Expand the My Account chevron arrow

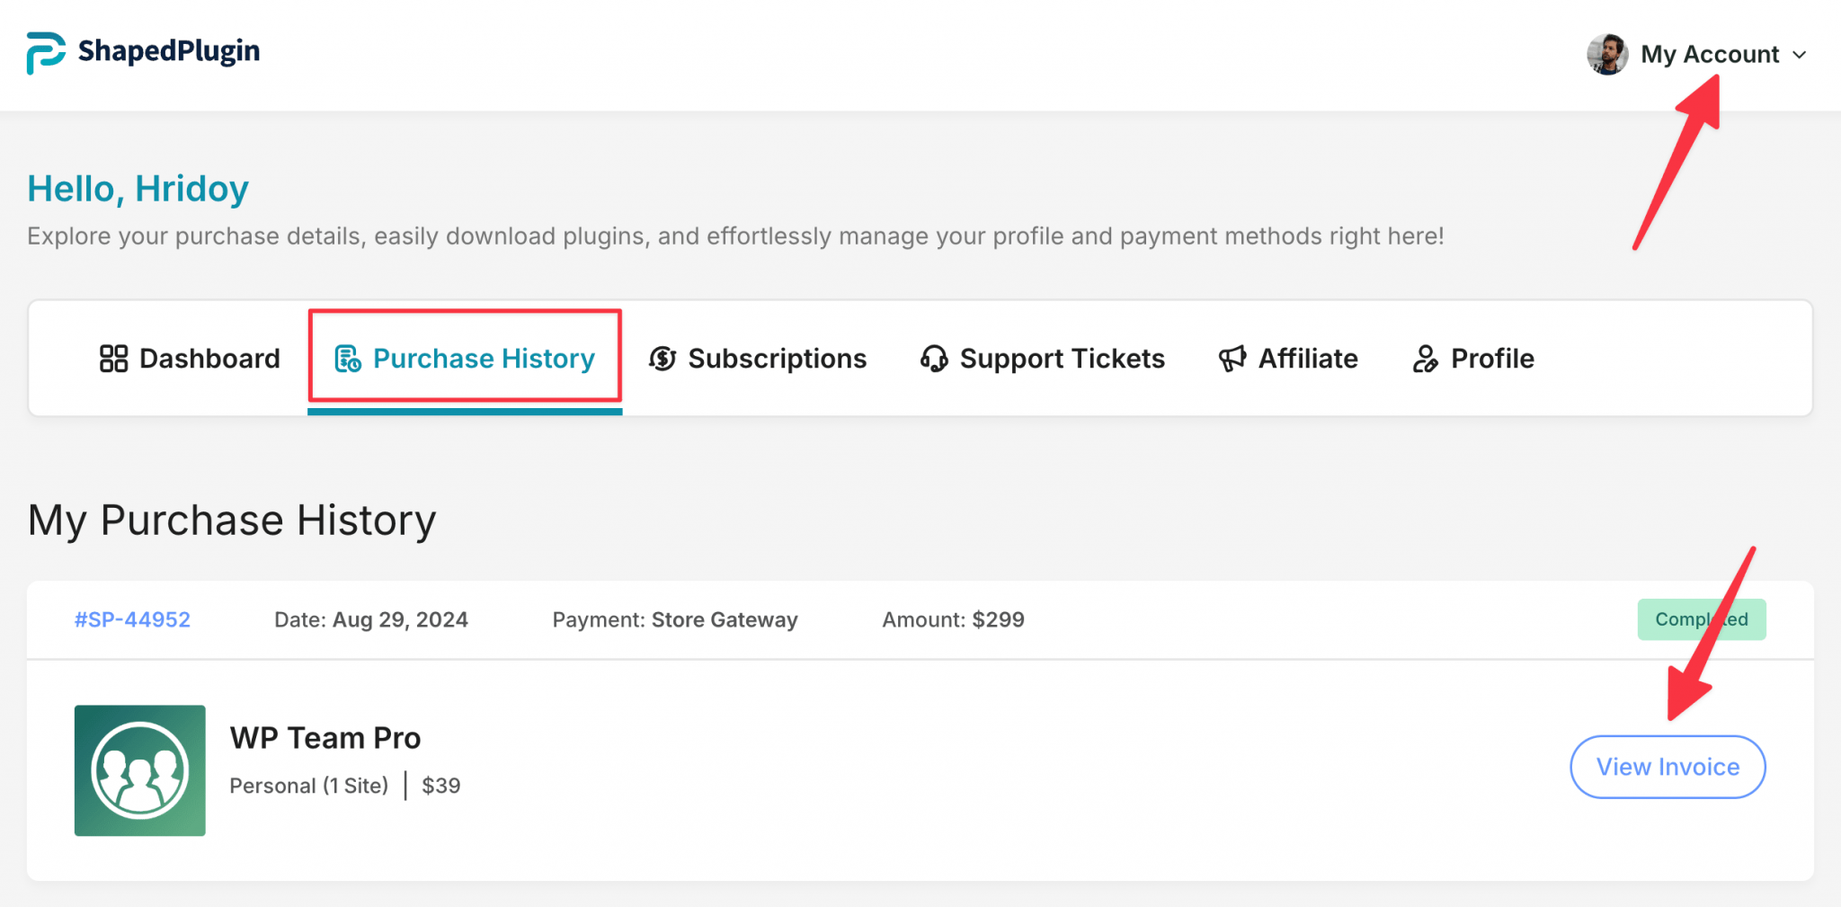point(1800,55)
